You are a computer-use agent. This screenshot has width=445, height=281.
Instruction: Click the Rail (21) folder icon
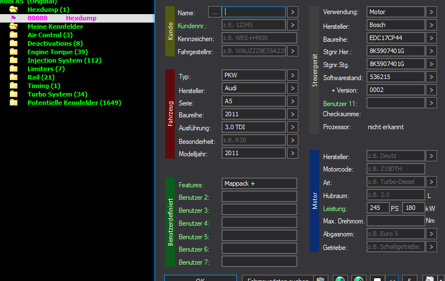coord(14,77)
